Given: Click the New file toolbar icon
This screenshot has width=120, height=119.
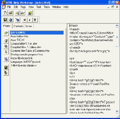Looking at the screenshot, I should (x=5, y=13).
